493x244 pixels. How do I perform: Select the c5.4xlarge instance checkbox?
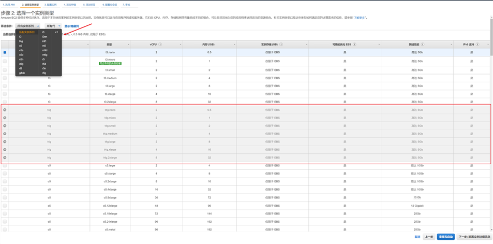pos(5,190)
